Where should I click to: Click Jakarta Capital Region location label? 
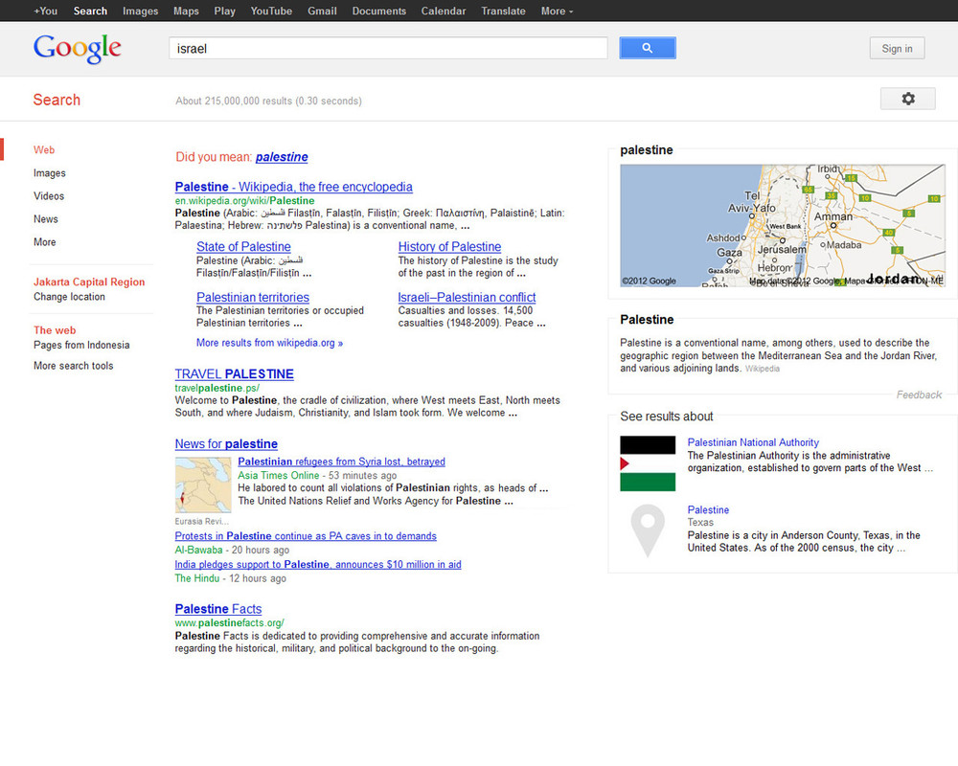coord(89,282)
